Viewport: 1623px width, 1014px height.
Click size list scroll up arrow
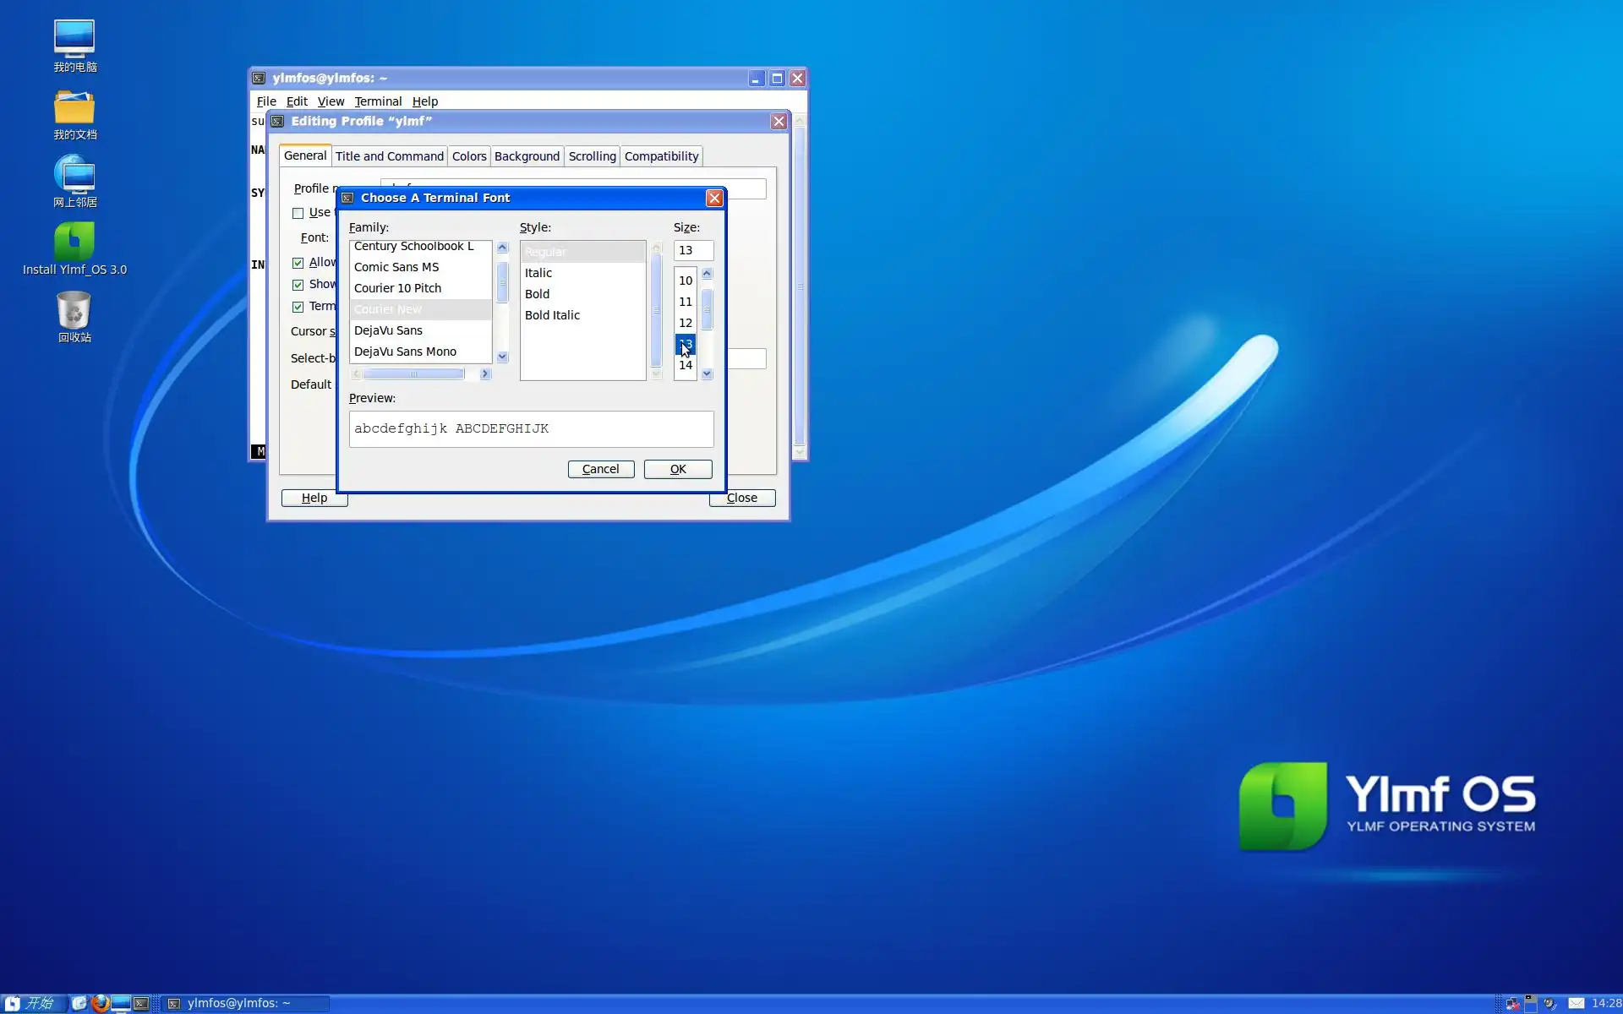707,274
